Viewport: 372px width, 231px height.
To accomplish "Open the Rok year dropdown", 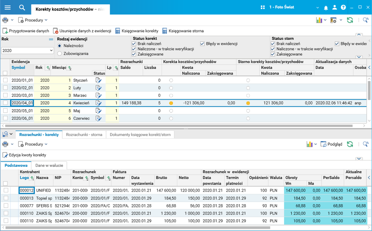I will point(51,50).
